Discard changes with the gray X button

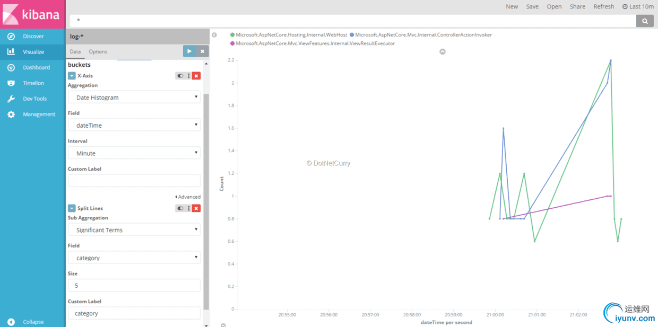pos(202,51)
